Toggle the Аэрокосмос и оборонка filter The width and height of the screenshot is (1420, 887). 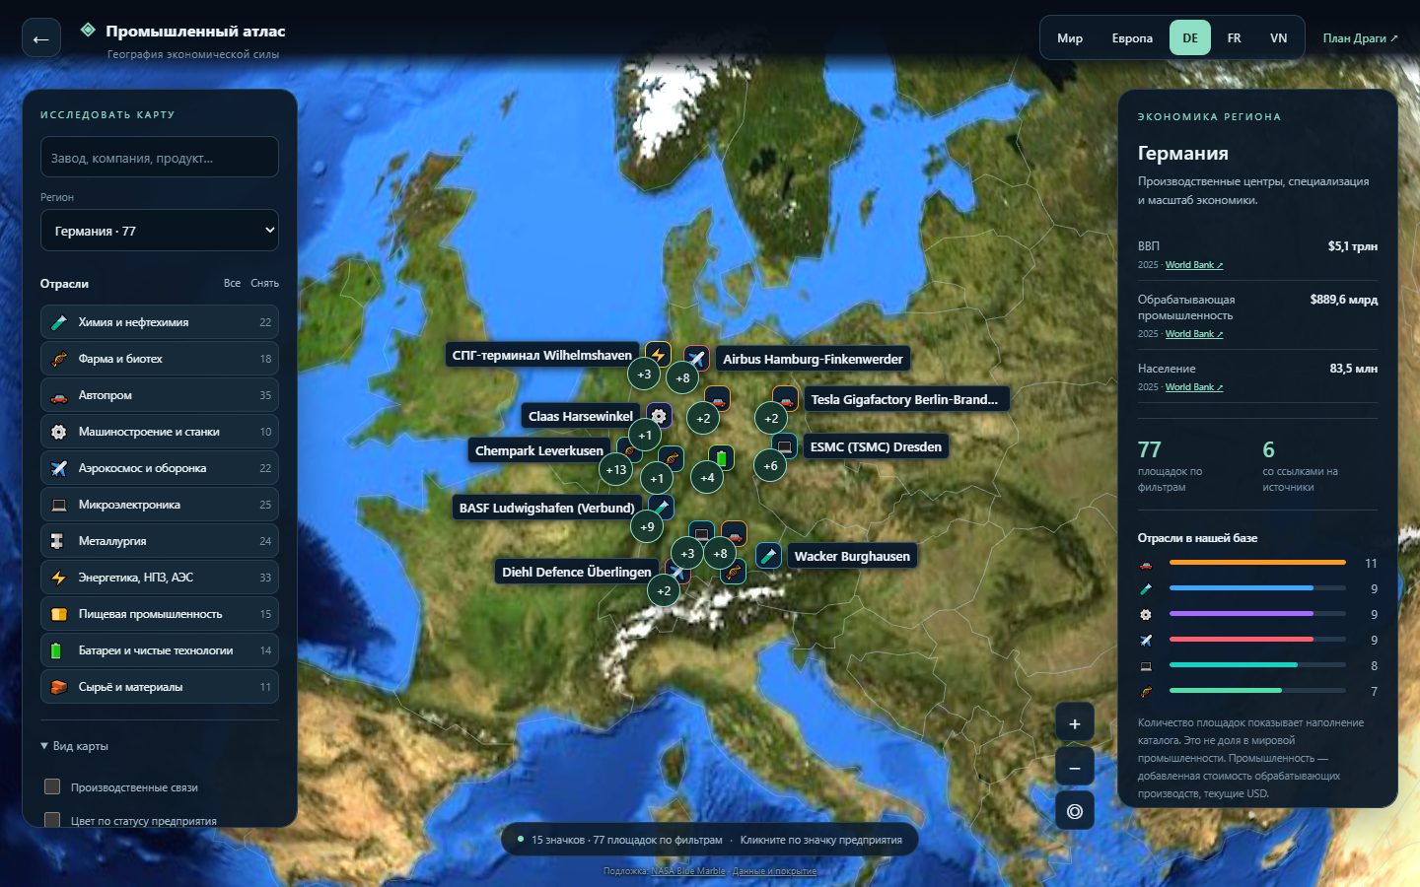click(160, 468)
